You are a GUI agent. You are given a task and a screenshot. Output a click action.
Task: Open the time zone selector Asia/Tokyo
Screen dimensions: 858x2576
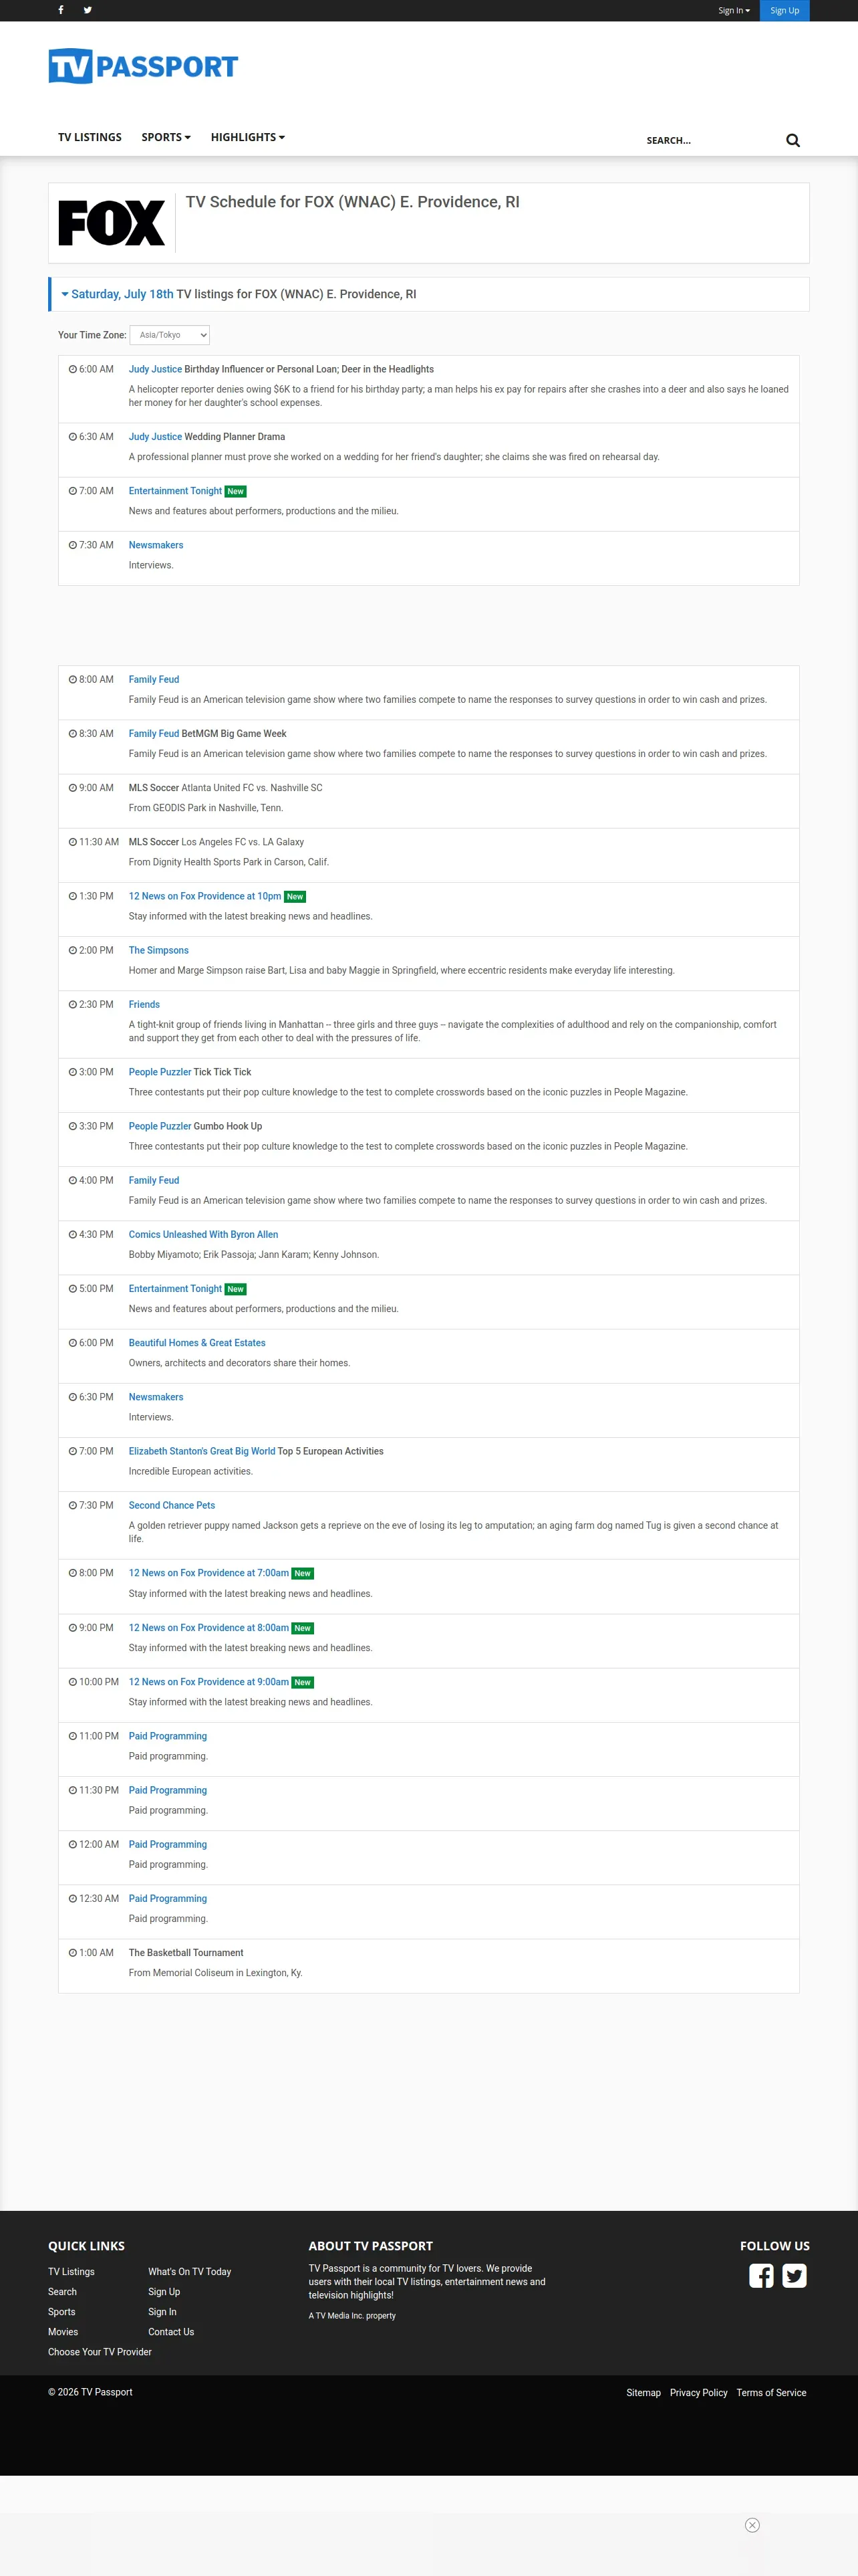pos(170,335)
